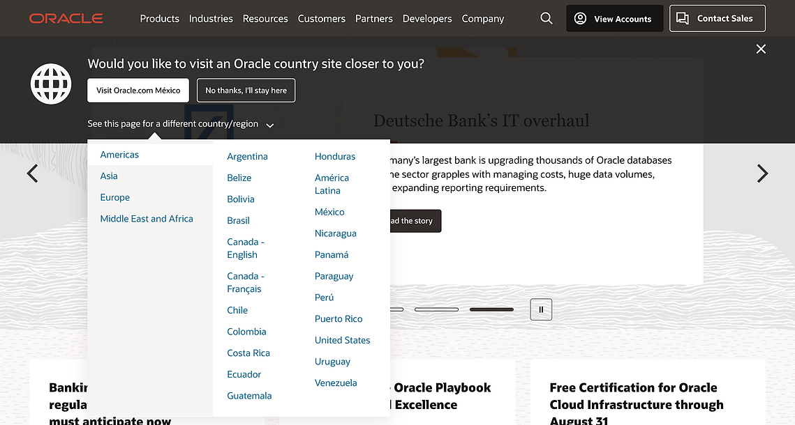The image size is (795, 425).
Task: Click Contact Sales button
Action: click(718, 19)
